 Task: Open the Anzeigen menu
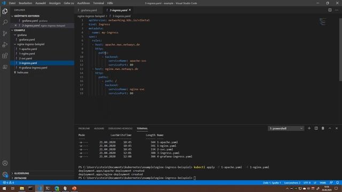click(x=55, y=3)
